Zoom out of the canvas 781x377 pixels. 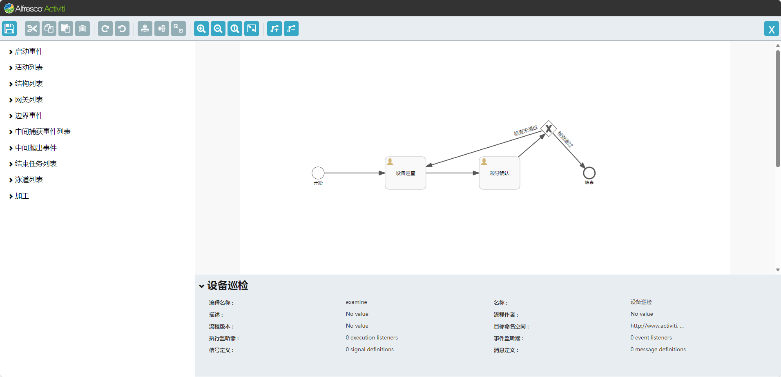pyautogui.click(x=218, y=29)
